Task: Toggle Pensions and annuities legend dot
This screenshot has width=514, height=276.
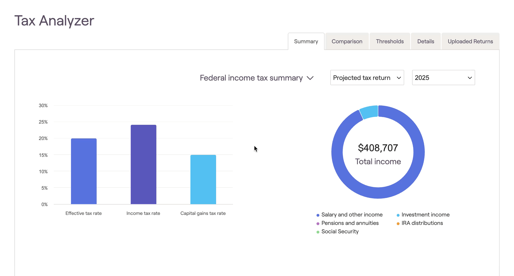Action: pos(318,224)
